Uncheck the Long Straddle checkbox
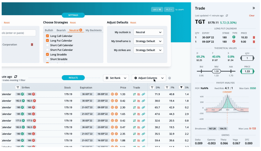The image size is (261, 151). click(48, 54)
